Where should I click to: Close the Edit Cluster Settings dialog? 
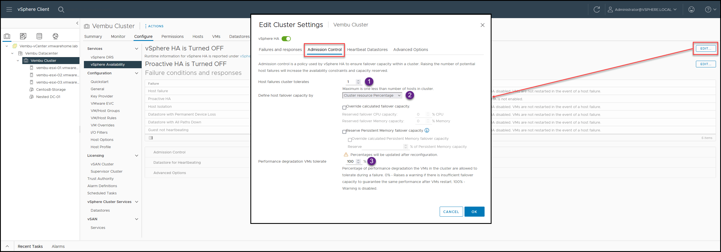click(482, 25)
